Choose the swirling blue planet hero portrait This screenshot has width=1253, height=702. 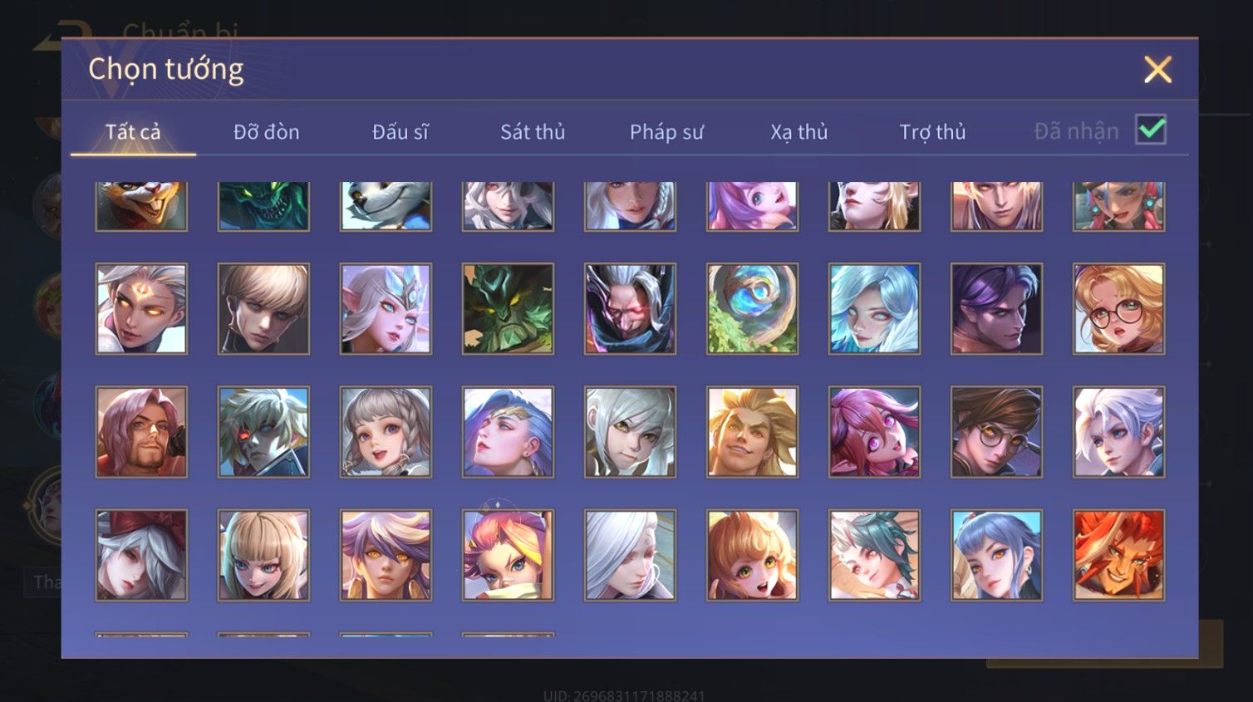[x=752, y=309]
